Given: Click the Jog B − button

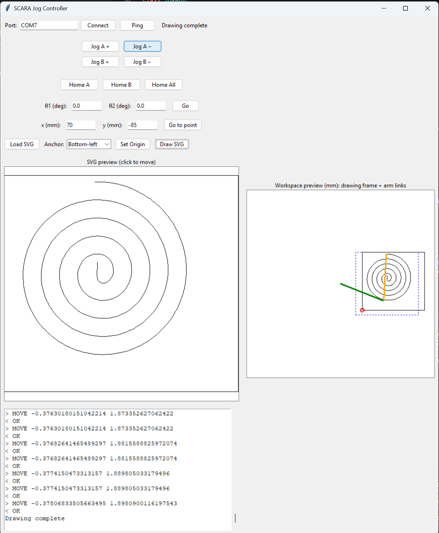Looking at the screenshot, I should (142, 62).
